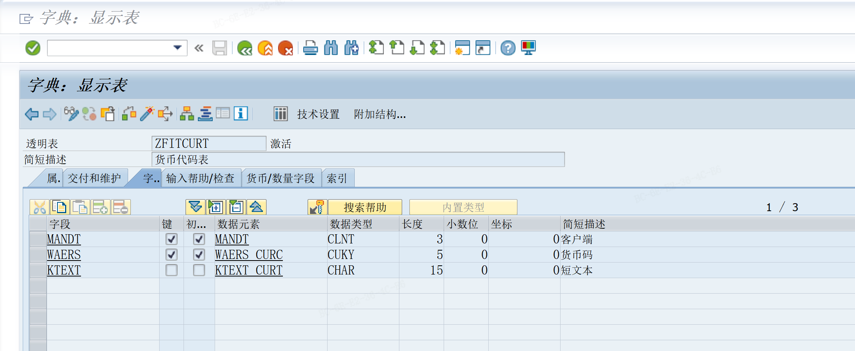Toggle the key checkbox for KTEXT

click(172, 270)
